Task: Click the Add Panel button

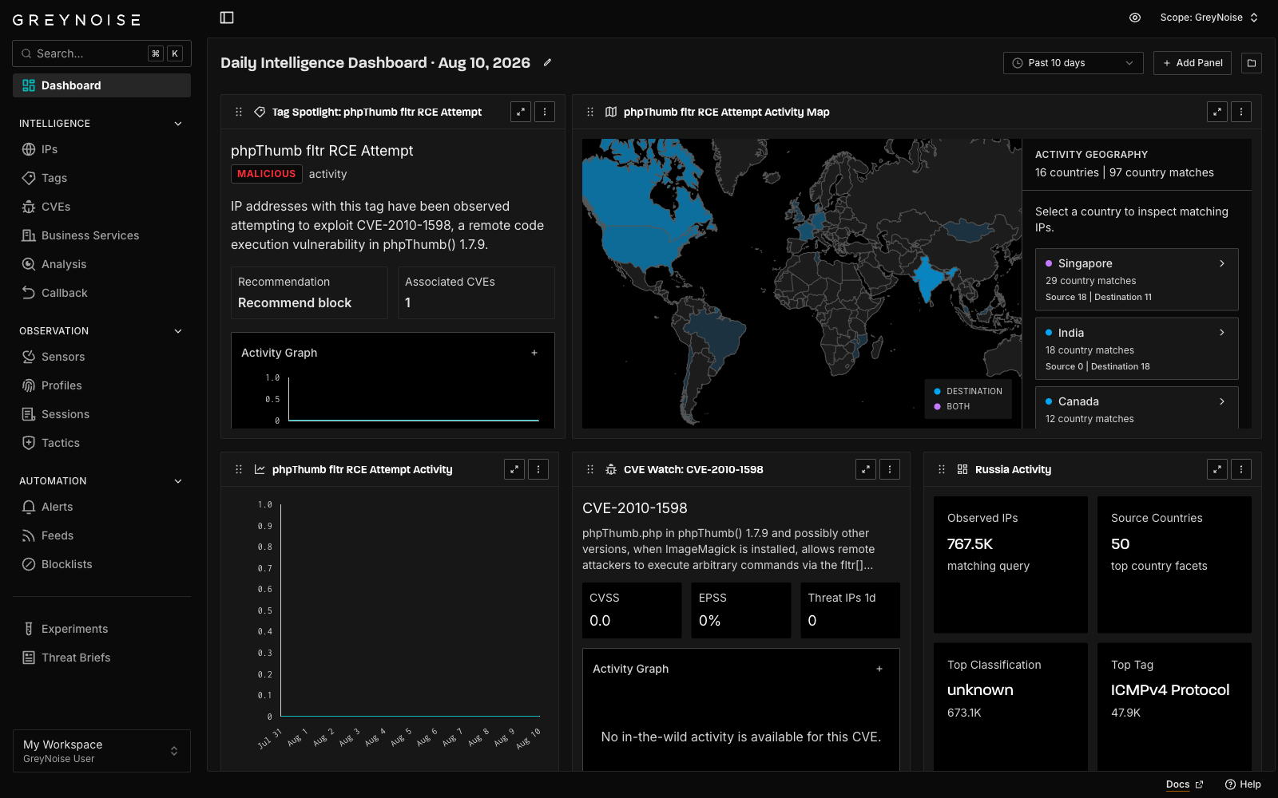Action: (x=1192, y=63)
